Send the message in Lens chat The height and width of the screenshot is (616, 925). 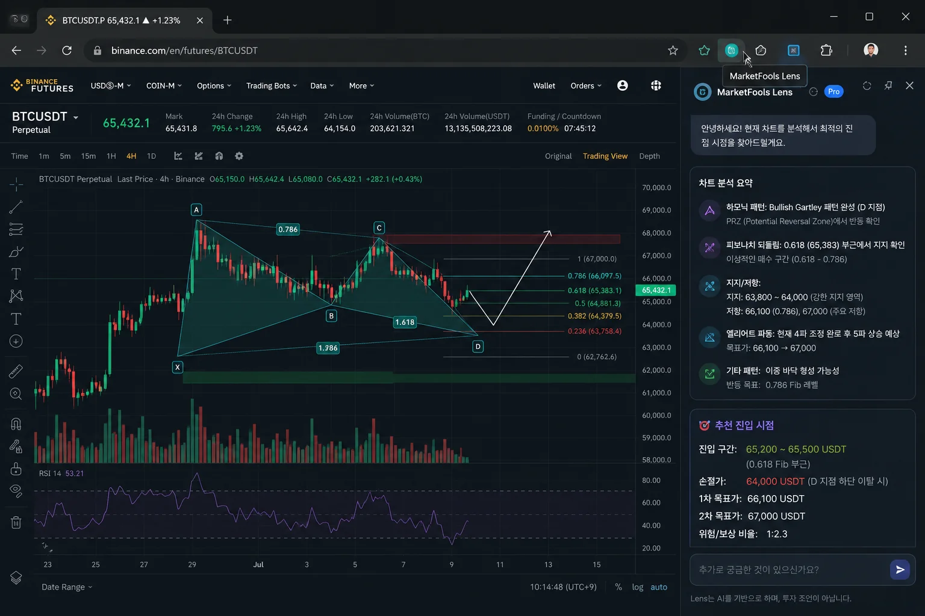(900, 570)
